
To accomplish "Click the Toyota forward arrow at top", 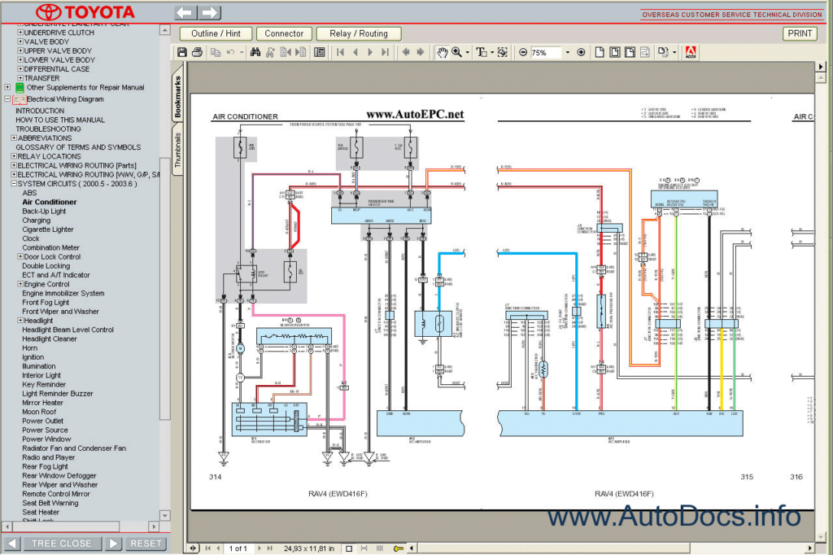I will coord(211,12).
